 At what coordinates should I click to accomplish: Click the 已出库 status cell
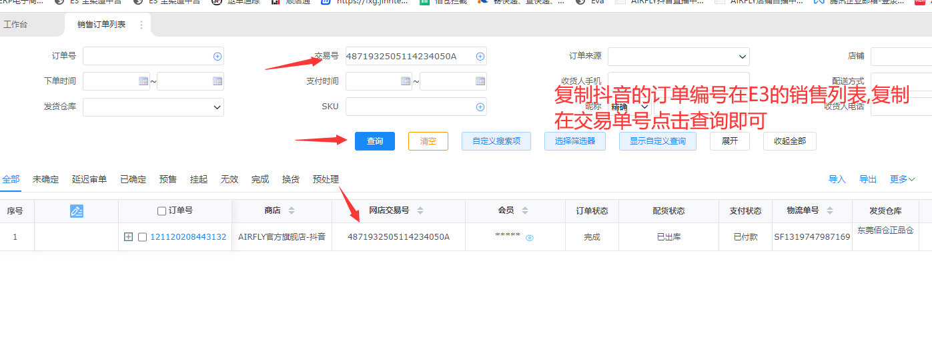click(670, 237)
